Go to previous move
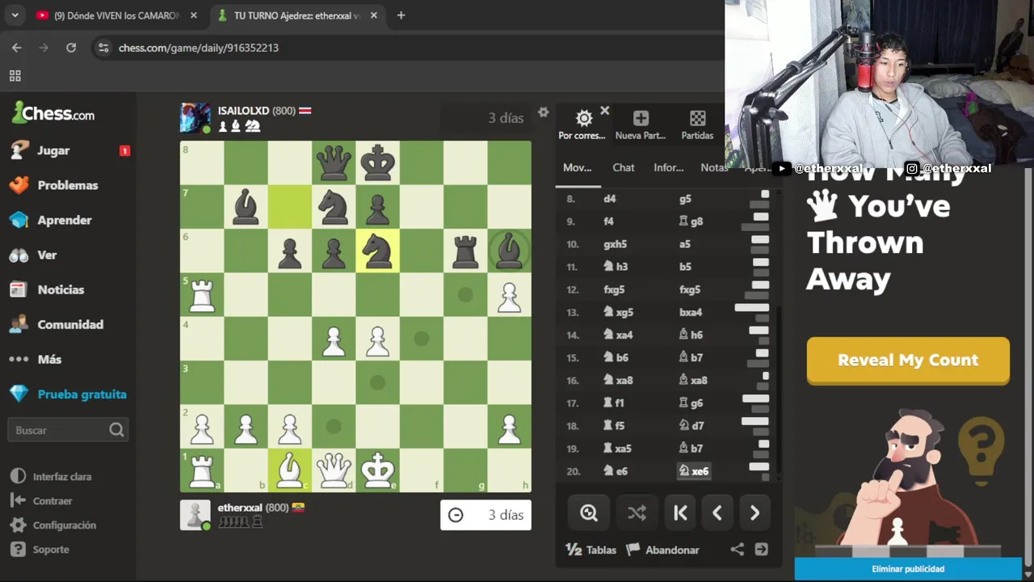Viewport: 1034px width, 582px height. pyautogui.click(x=717, y=513)
